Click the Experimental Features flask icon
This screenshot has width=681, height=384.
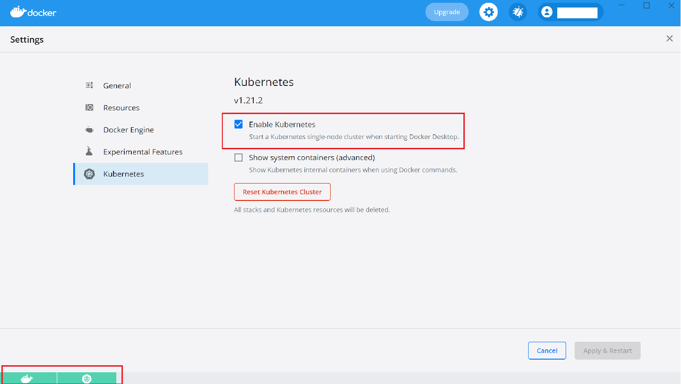[89, 151]
